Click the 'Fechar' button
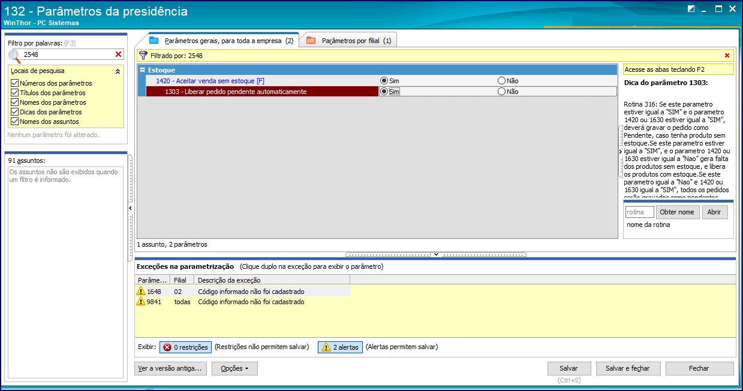The height and width of the screenshot is (391, 743). 699,368
